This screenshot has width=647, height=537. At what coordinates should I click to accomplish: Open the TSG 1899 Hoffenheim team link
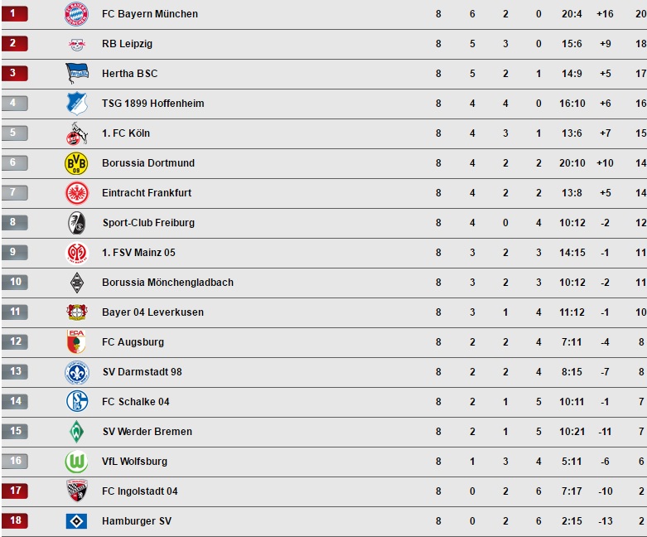[153, 104]
